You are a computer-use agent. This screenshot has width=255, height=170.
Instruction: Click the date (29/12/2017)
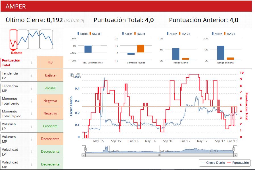point(74,21)
